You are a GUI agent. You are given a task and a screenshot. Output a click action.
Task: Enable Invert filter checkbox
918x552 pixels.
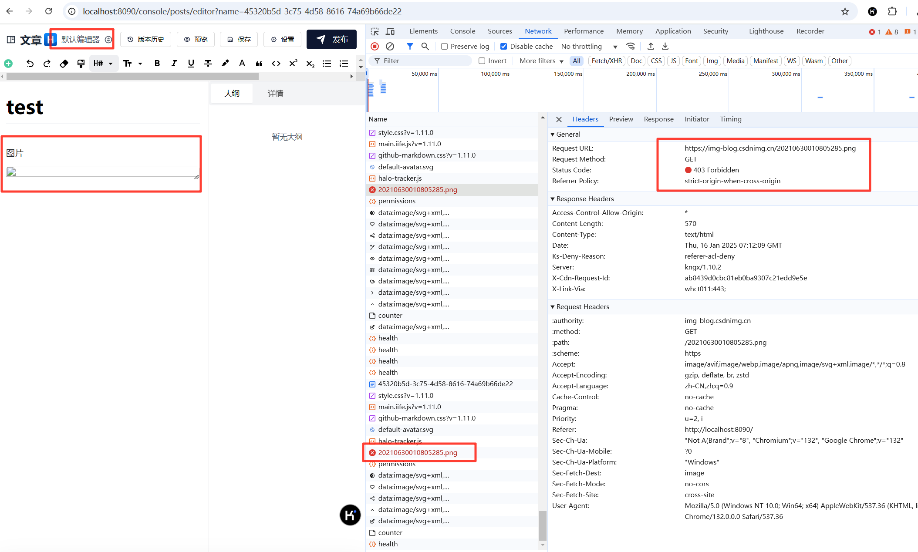[482, 61]
